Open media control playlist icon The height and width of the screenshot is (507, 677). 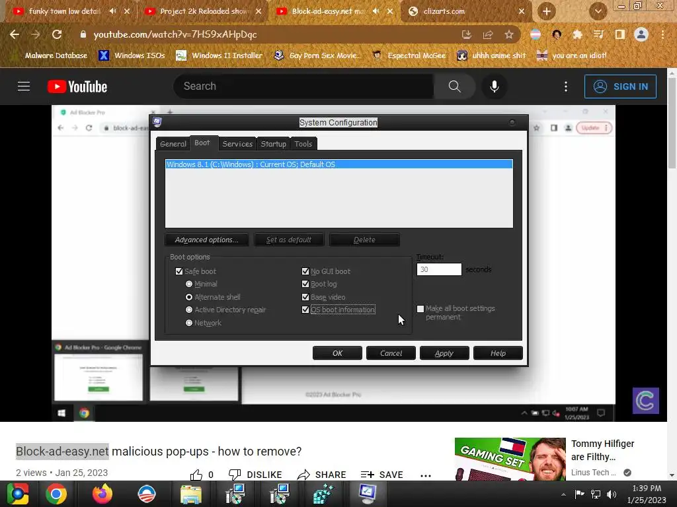coord(598,34)
